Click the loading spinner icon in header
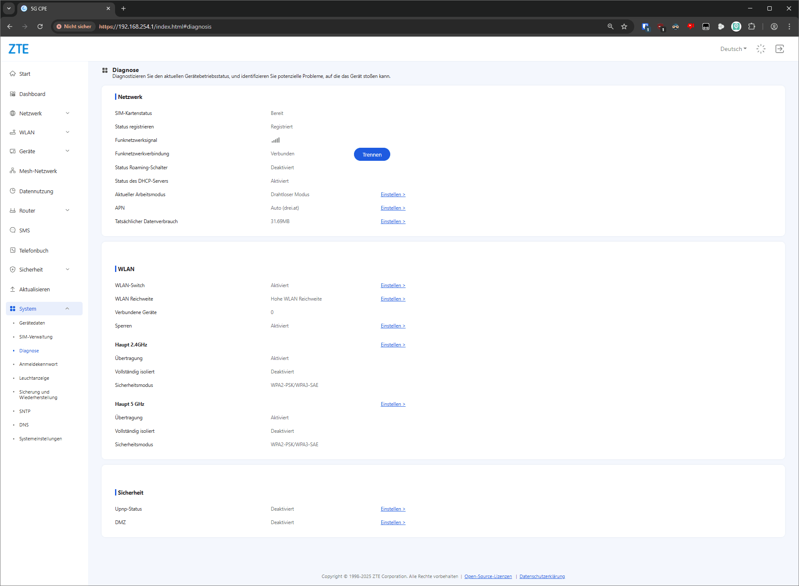799x586 pixels. click(x=761, y=49)
